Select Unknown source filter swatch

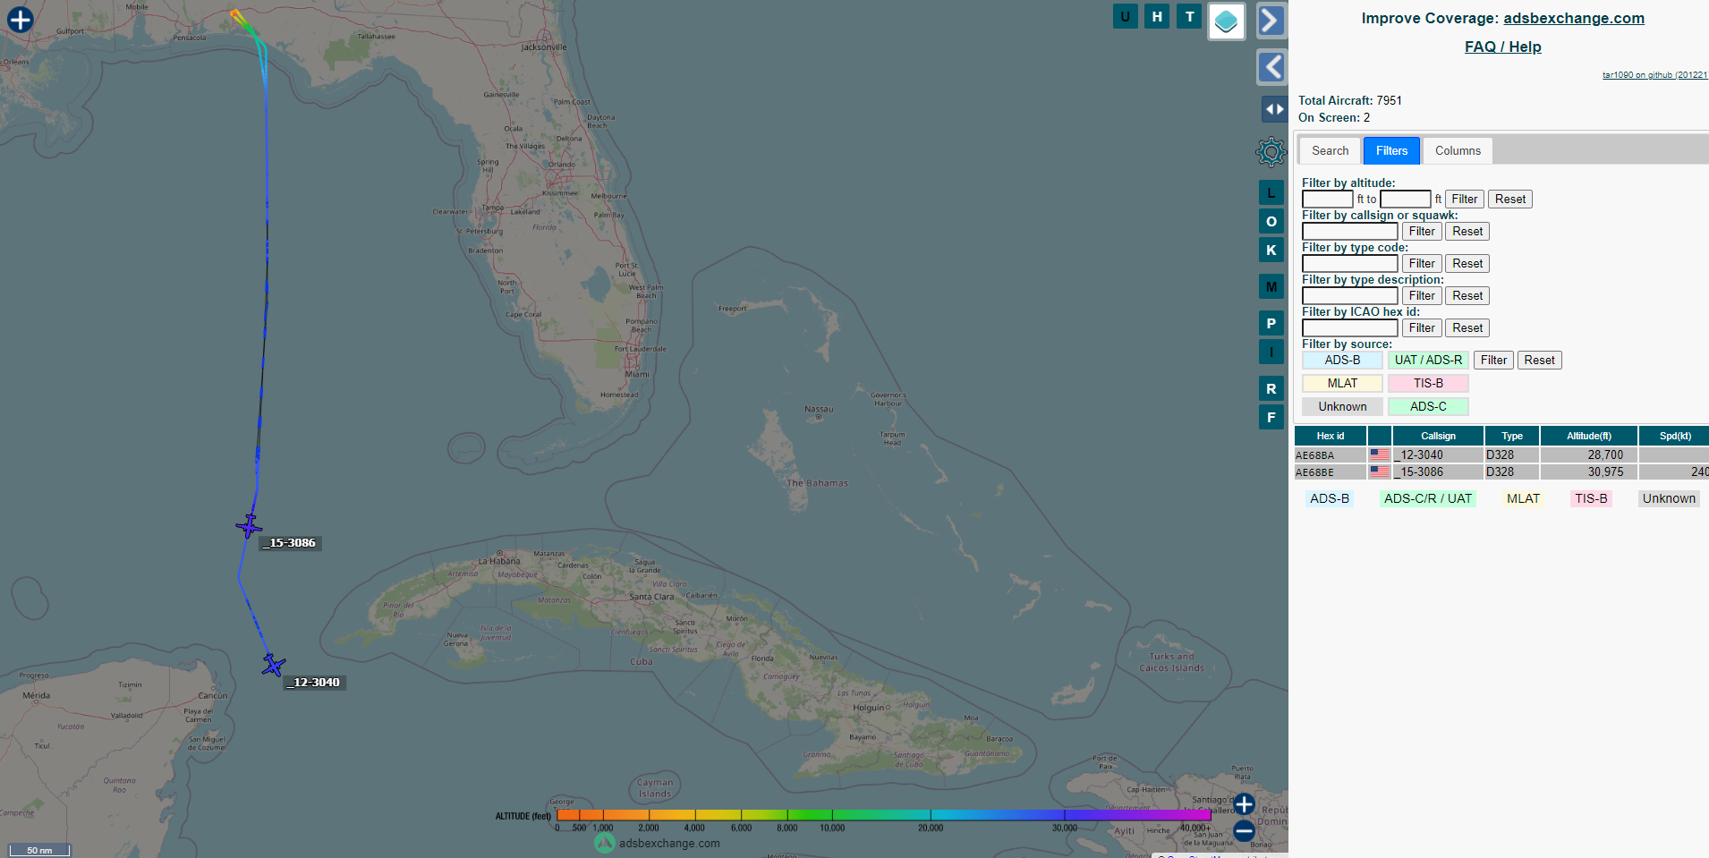coord(1342,406)
